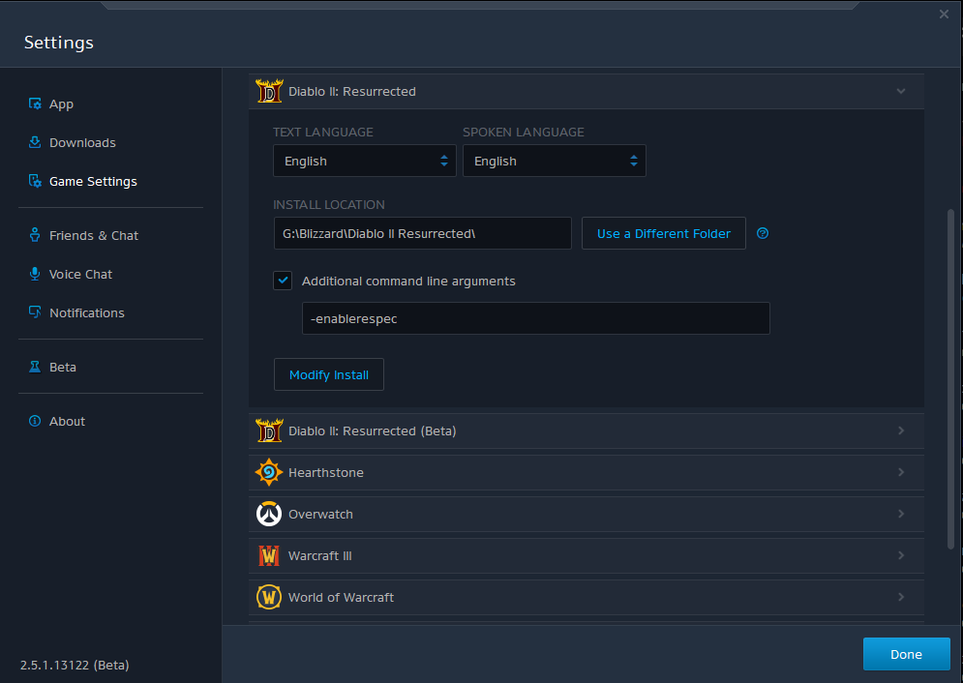Click the Notifications icon in sidebar
The image size is (963, 683).
(35, 312)
